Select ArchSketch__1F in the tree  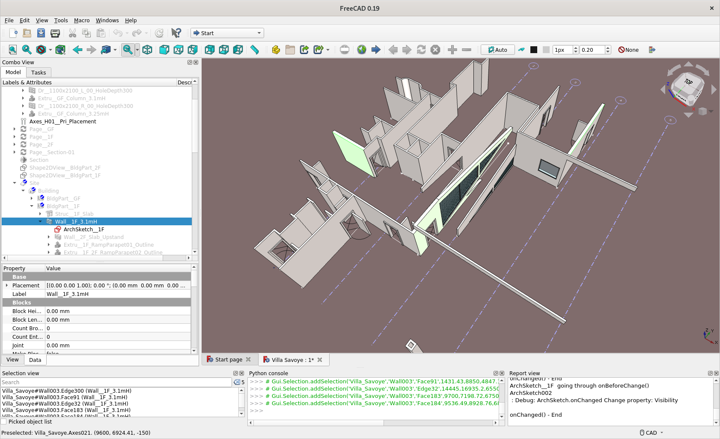84,229
